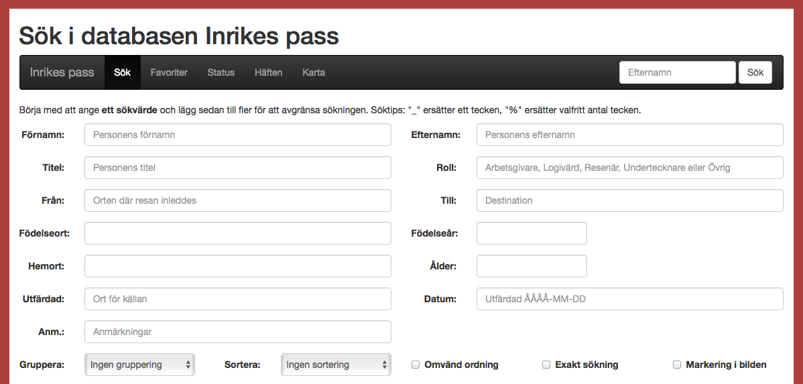The width and height of the screenshot is (803, 384).
Task: Focus the Datum ÅÅÅÅ-MM-DD field
Action: [x=630, y=298]
